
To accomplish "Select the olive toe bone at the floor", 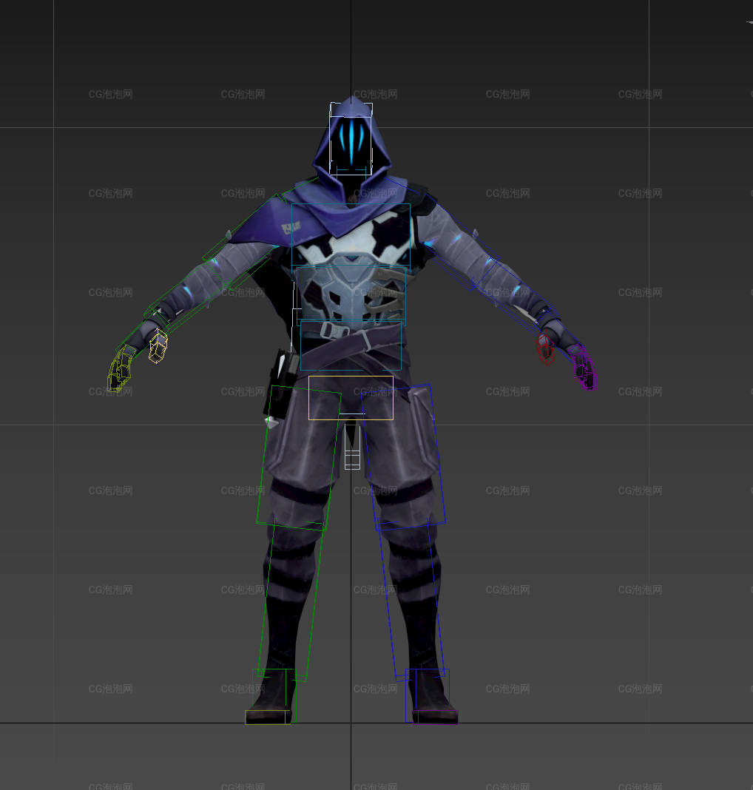I will 268,717.
